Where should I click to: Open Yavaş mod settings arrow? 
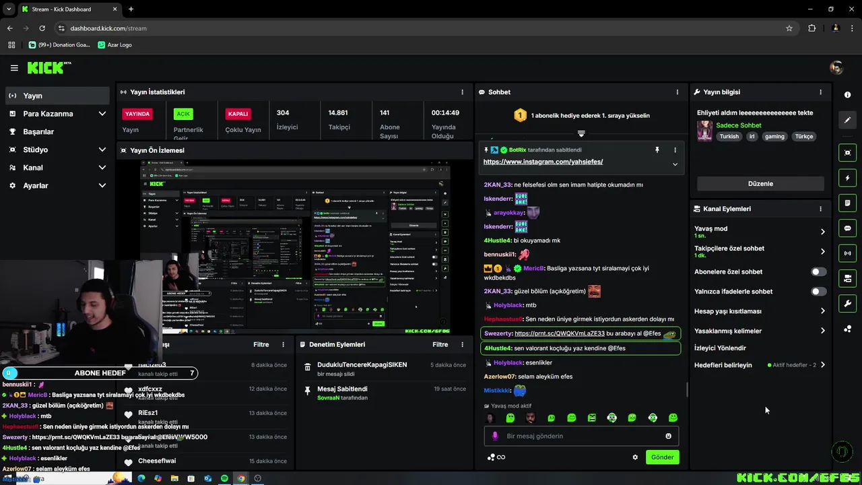[822, 232]
